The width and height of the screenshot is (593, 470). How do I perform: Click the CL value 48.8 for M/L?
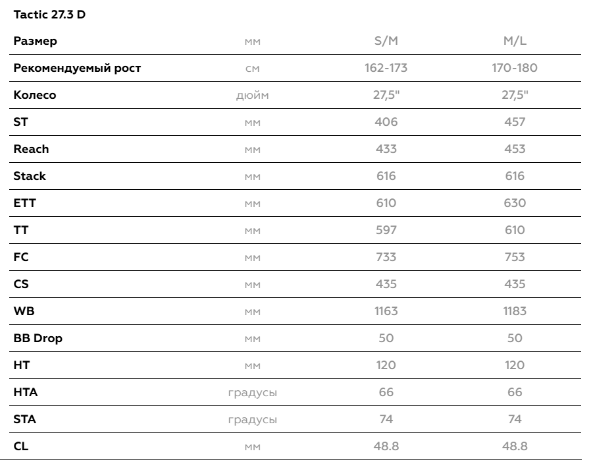tap(515, 446)
